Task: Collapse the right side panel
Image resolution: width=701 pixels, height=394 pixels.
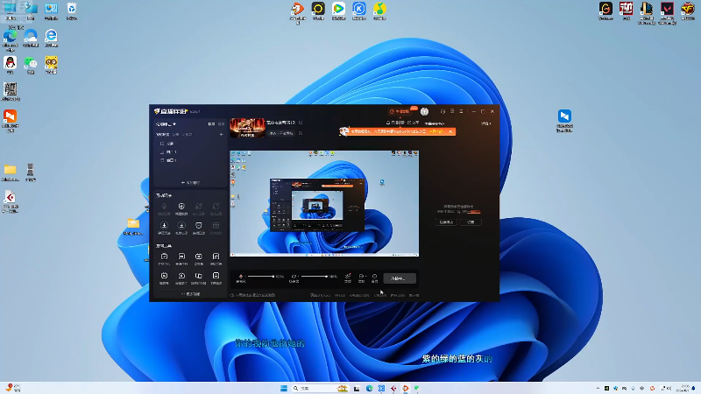Action: [486, 123]
